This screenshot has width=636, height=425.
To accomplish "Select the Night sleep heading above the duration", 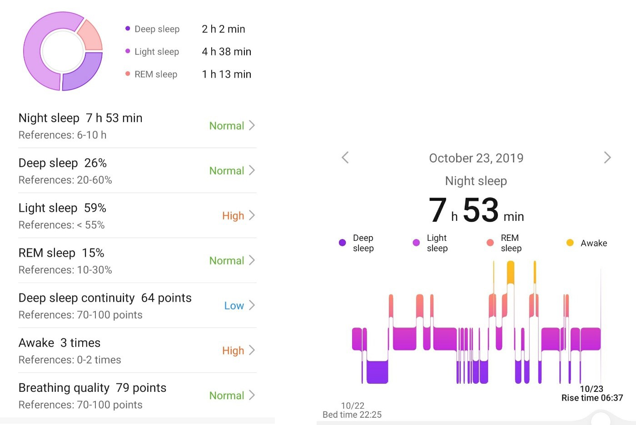I will (x=476, y=181).
